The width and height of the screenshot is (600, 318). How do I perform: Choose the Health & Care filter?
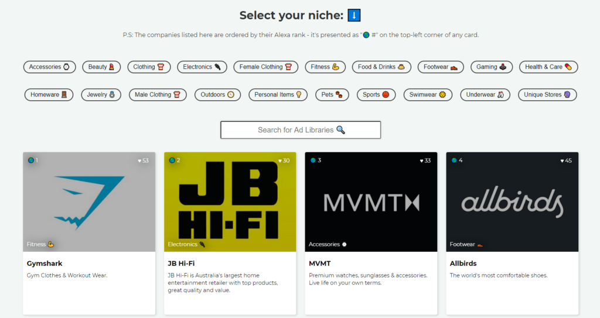[x=548, y=67]
